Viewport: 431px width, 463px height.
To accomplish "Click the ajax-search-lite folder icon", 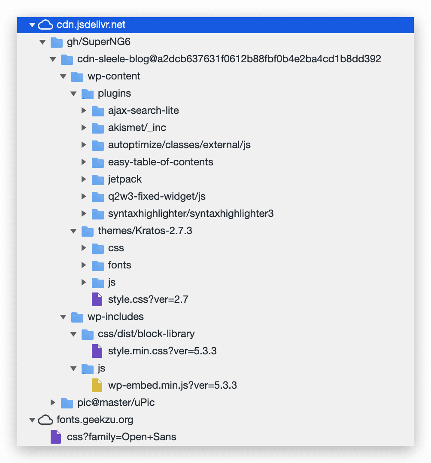I will pos(98,111).
